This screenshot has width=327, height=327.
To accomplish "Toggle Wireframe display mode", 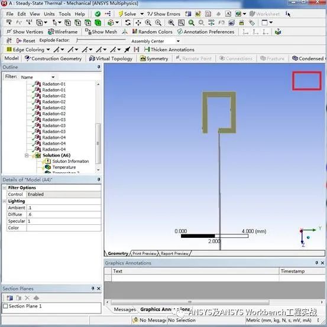I will [63, 32].
